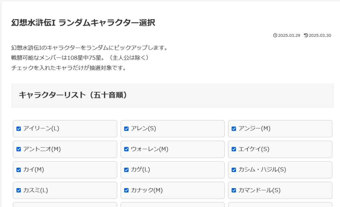This screenshot has height=207, width=340.
Task: Uncheck the カイ(M) checkbox
Action: pyautogui.click(x=19, y=170)
